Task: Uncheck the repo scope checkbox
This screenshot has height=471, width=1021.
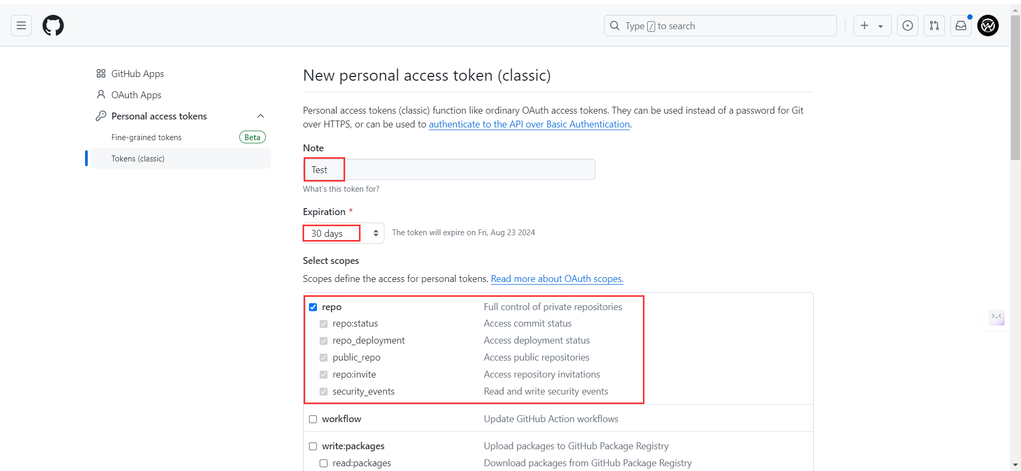Action: coord(313,307)
